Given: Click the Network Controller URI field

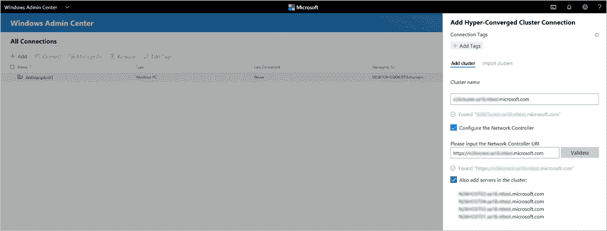Looking at the screenshot, I should 505,153.
